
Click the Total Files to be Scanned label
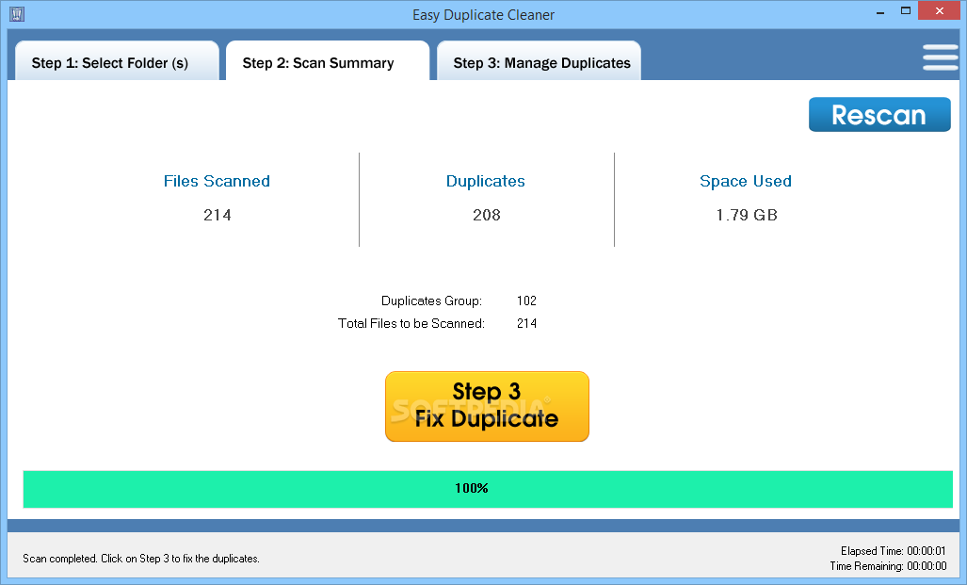click(x=411, y=323)
